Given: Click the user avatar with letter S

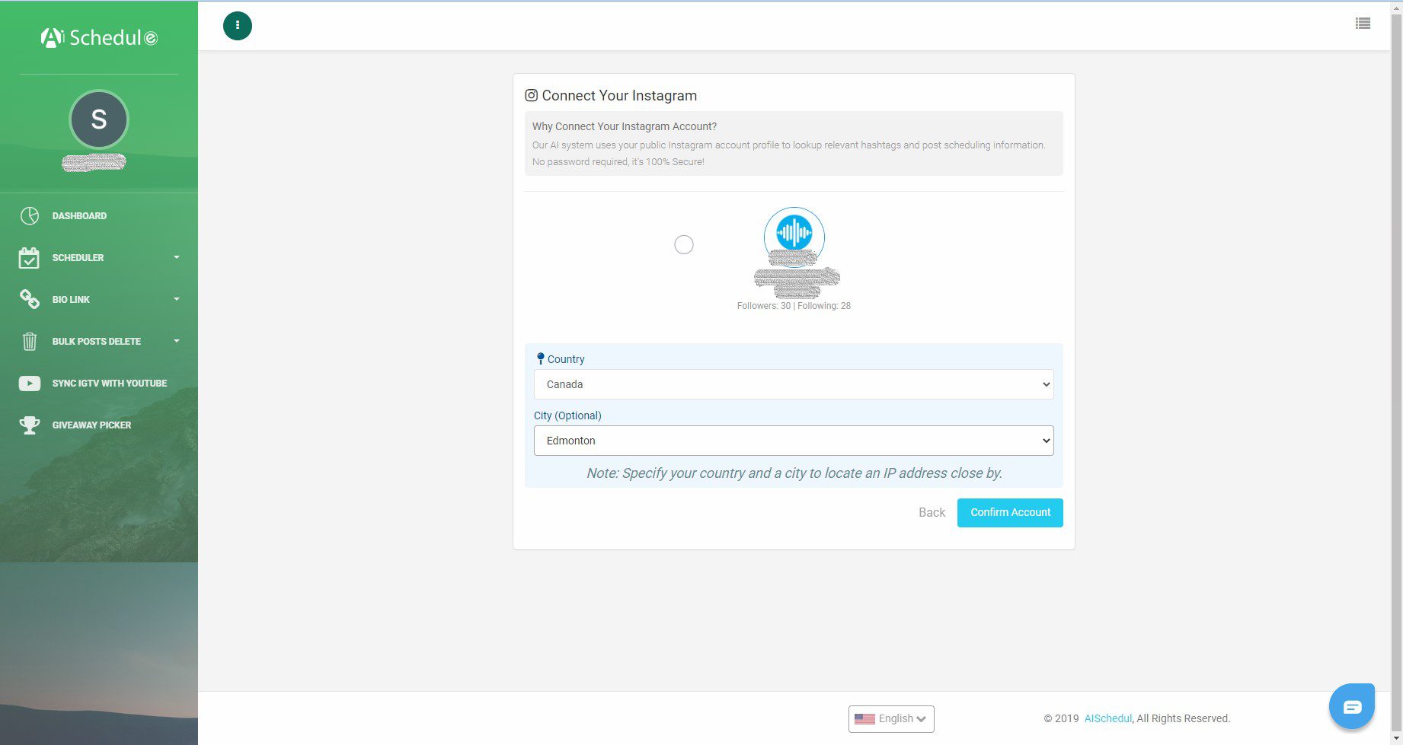Looking at the screenshot, I should tap(99, 119).
